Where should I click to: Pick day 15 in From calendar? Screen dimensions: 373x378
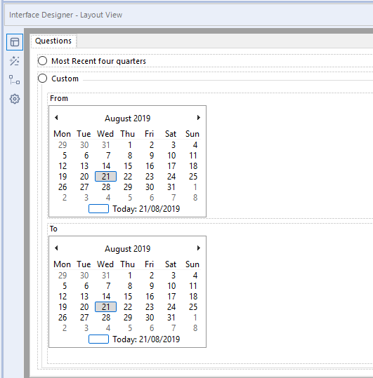(x=128, y=166)
